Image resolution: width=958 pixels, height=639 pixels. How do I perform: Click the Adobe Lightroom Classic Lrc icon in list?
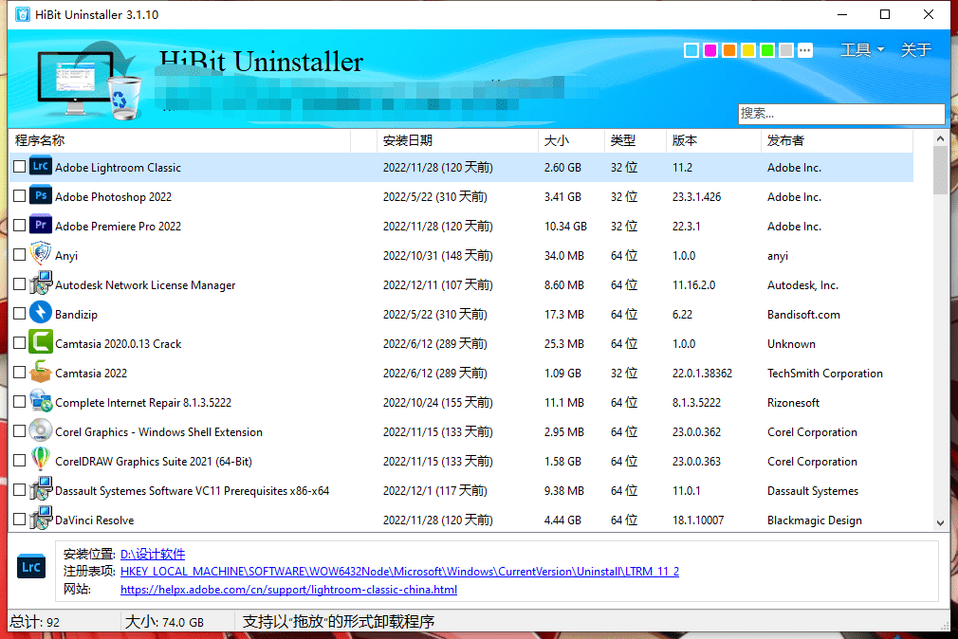[x=41, y=166]
